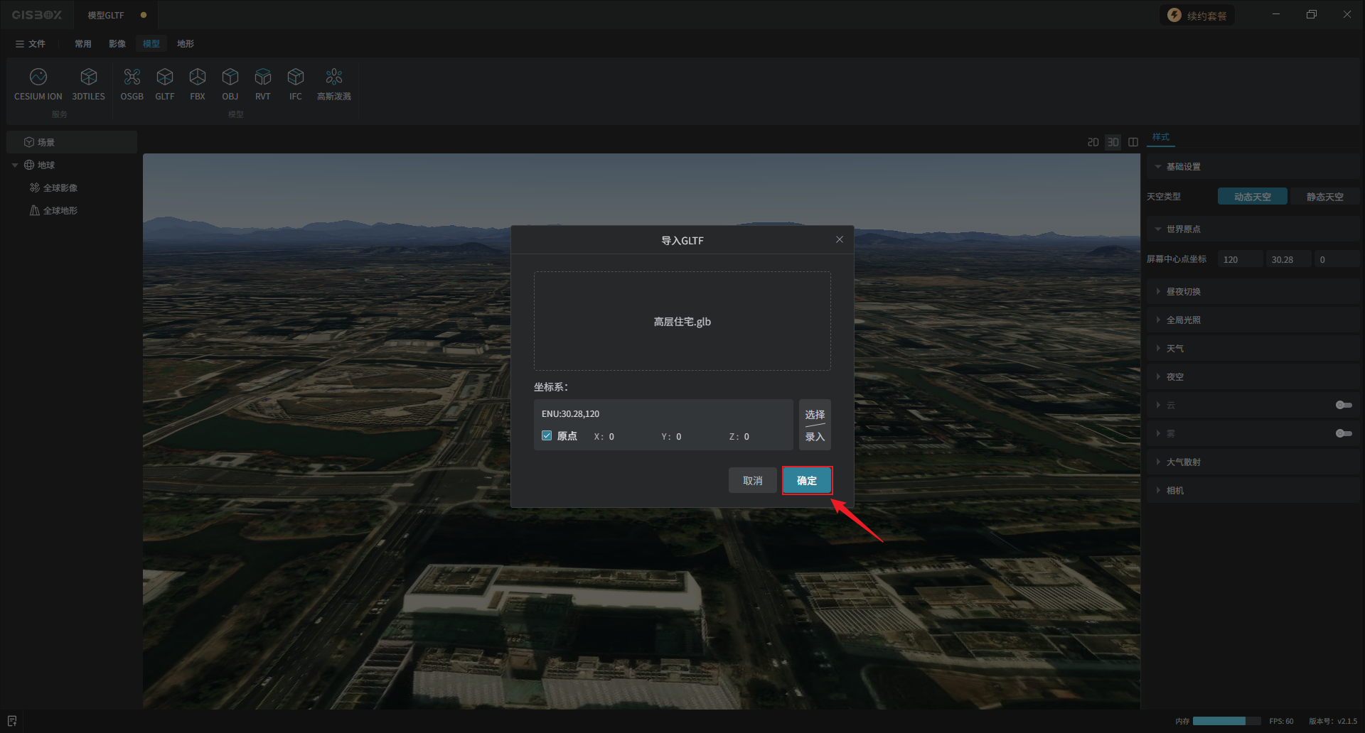Select the RVT model icon
The image size is (1365, 733).
click(x=262, y=77)
